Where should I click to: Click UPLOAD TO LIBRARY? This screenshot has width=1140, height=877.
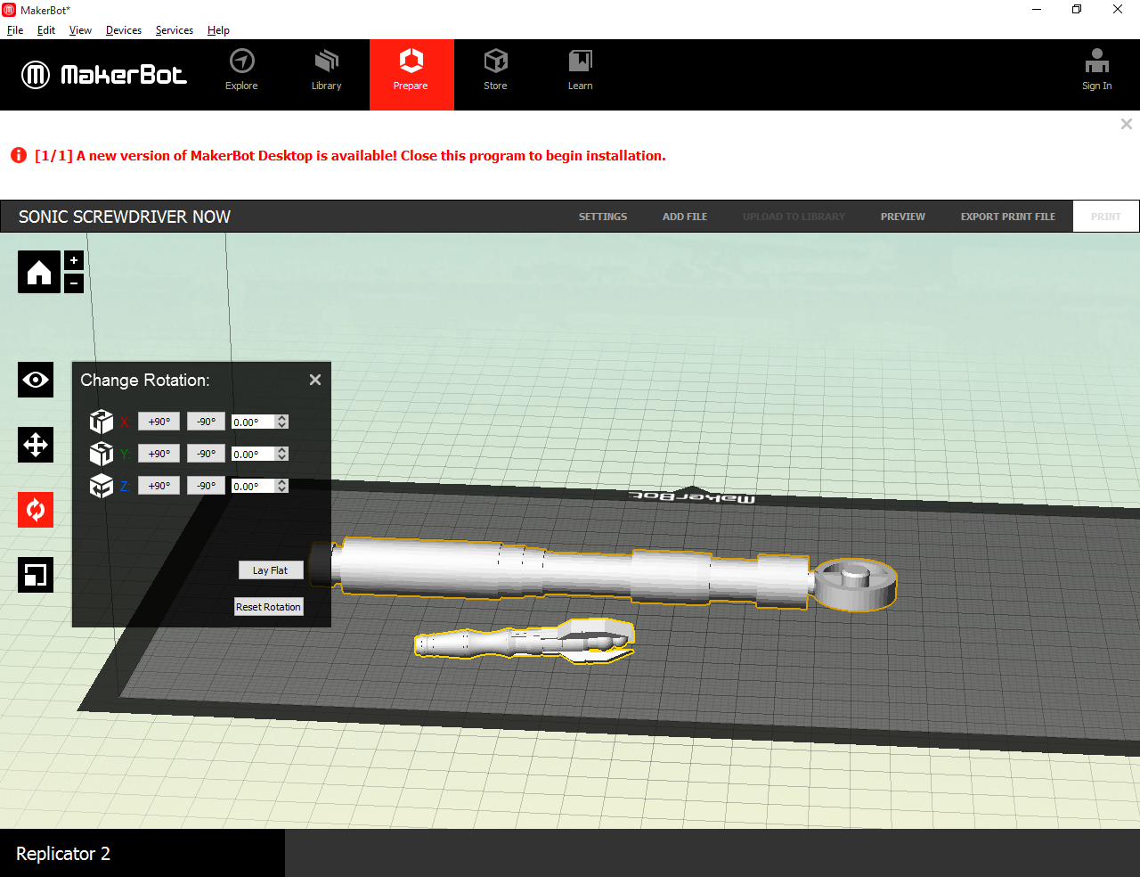click(794, 217)
